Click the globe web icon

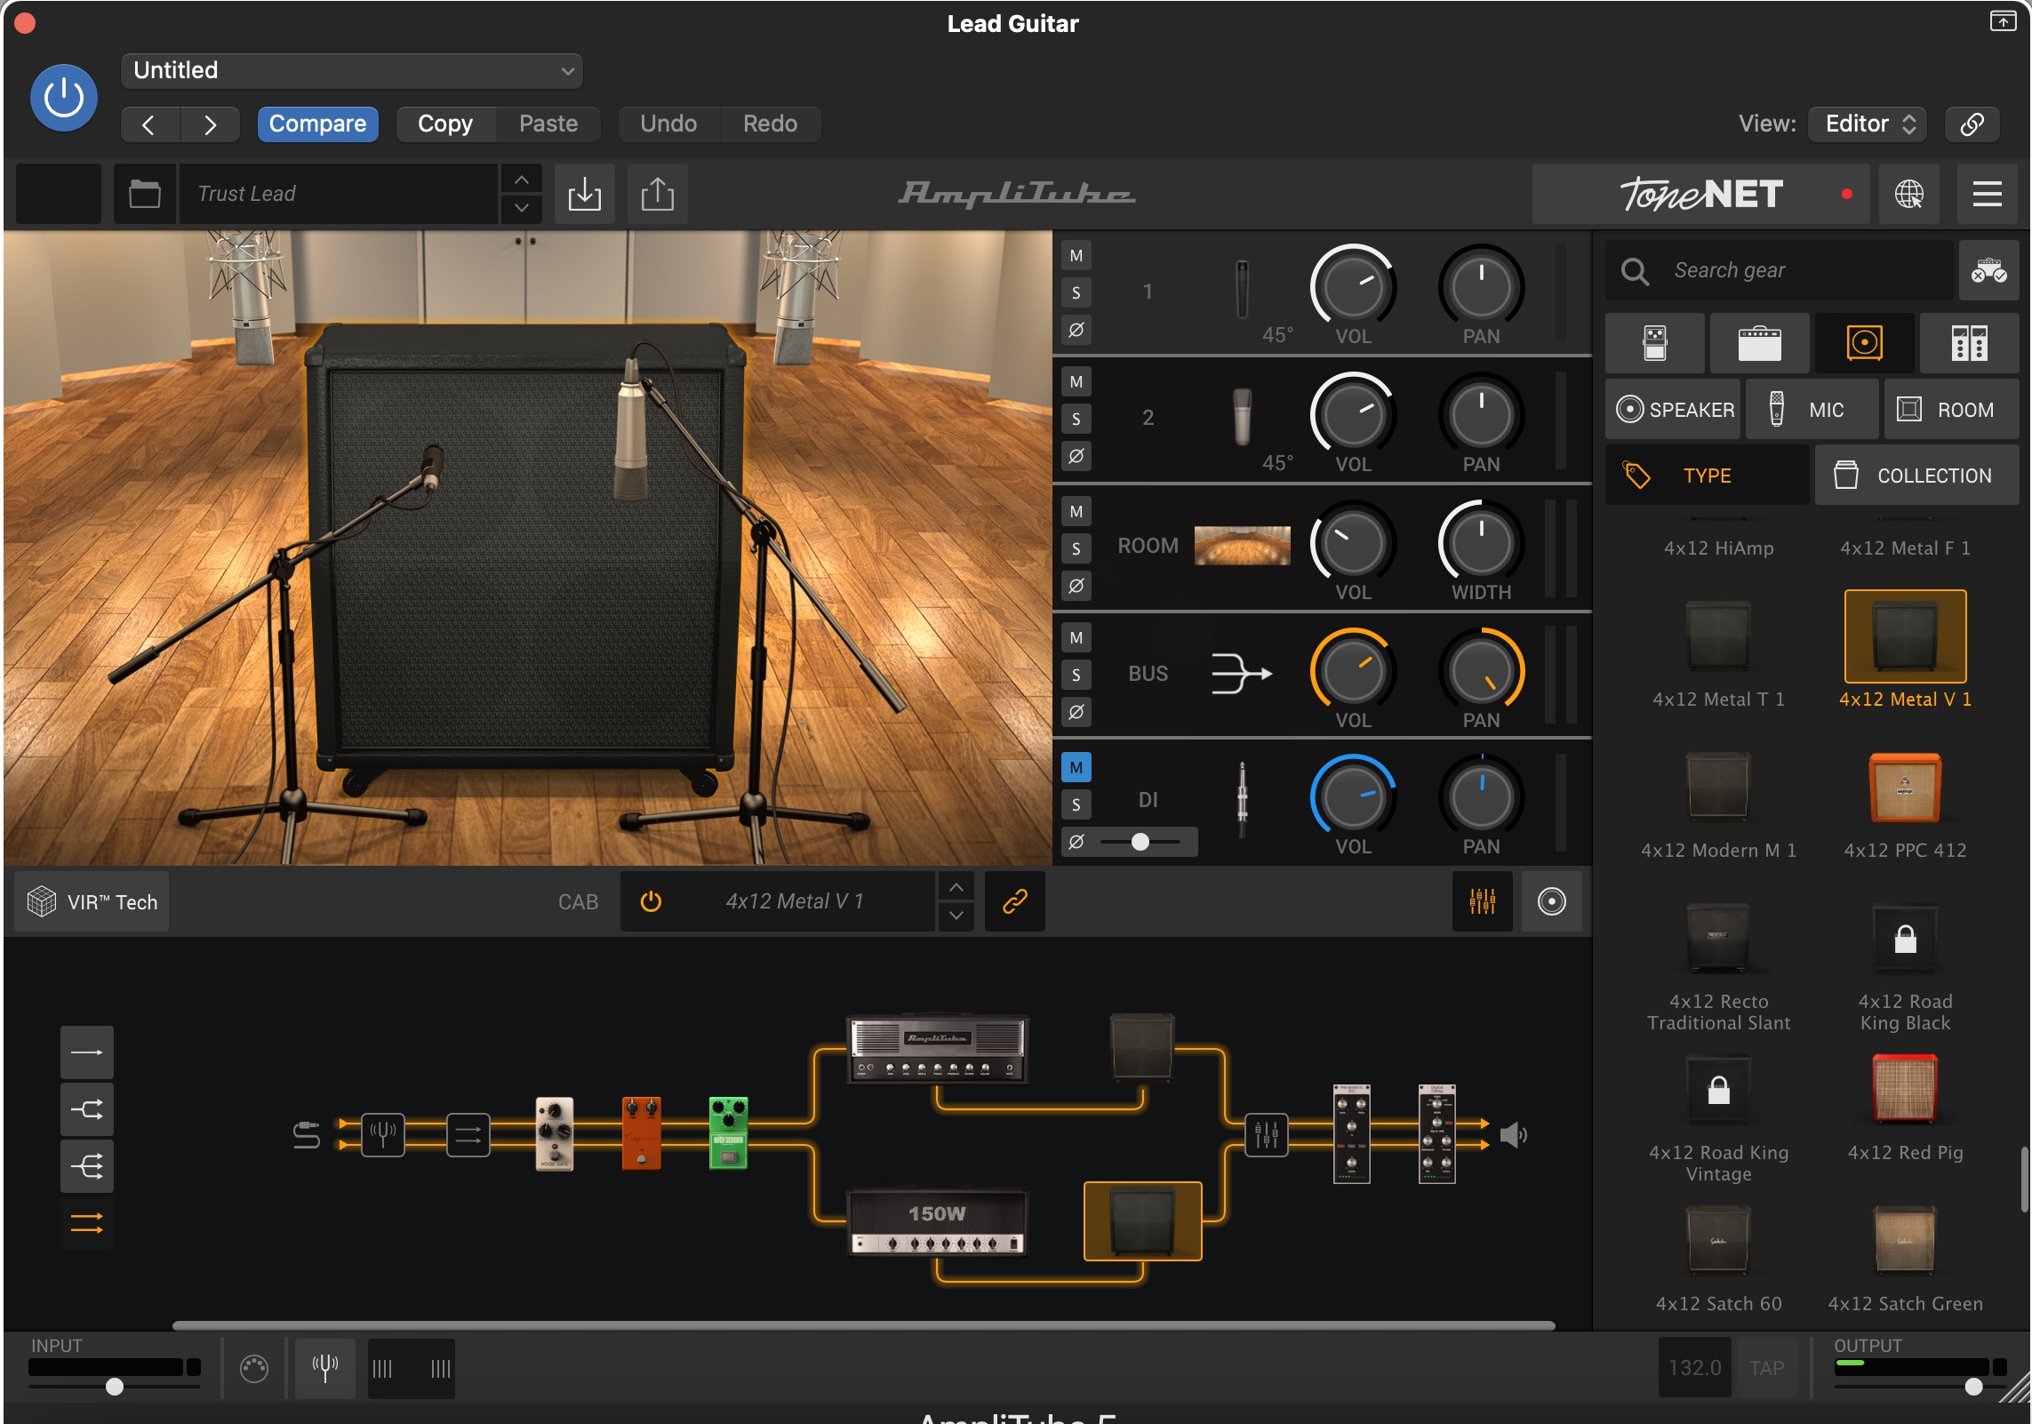tap(1908, 193)
